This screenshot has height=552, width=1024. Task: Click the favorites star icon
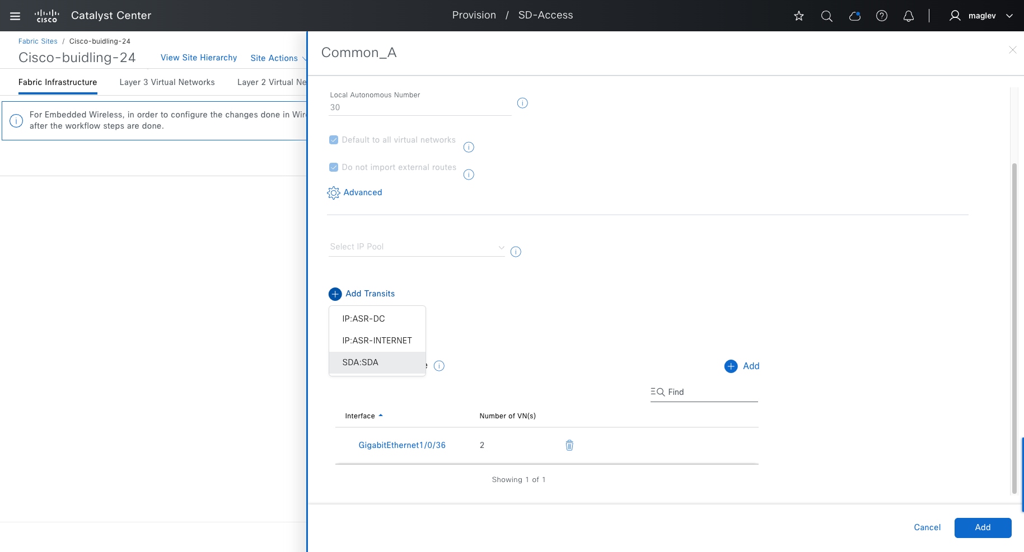(x=799, y=16)
